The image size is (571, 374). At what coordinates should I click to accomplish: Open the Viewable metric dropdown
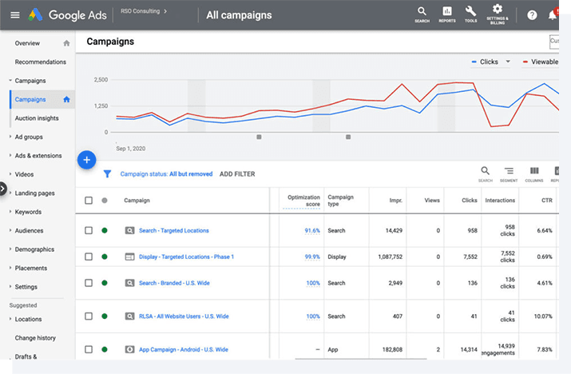(541, 62)
